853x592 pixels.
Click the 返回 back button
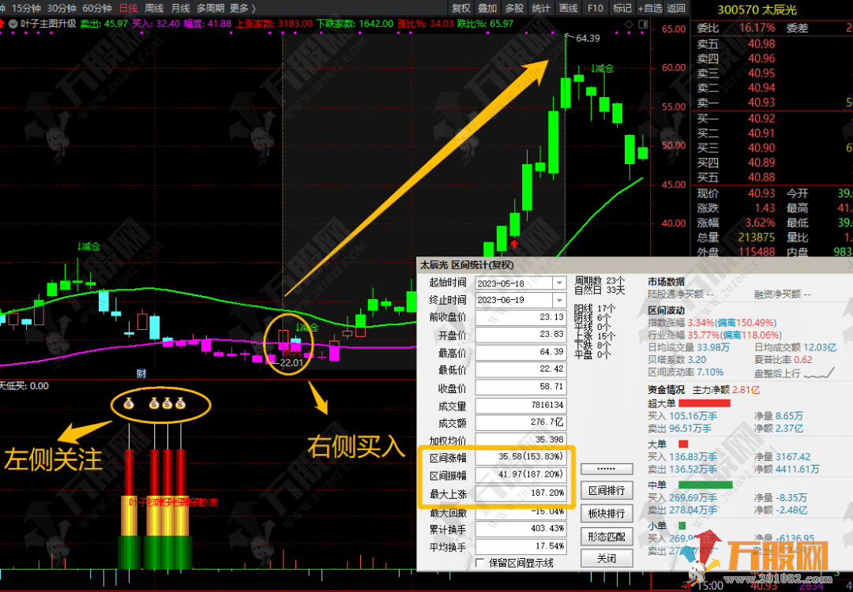[676, 8]
